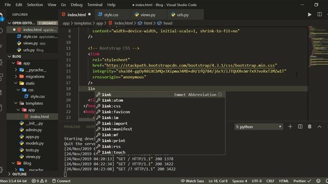
Task: Click Connect in the status bar
Action: (61, 181)
